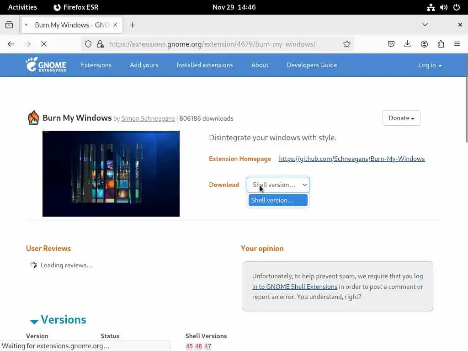
Task: Open the Installed extensions page
Action: [205, 65]
